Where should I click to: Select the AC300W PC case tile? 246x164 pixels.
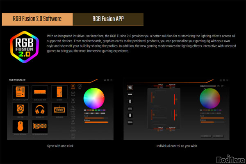tap(59, 92)
